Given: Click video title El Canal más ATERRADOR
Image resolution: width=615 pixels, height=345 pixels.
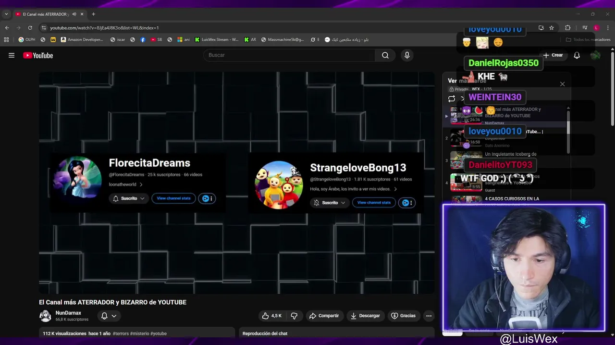Looking at the screenshot, I should (112, 302).
